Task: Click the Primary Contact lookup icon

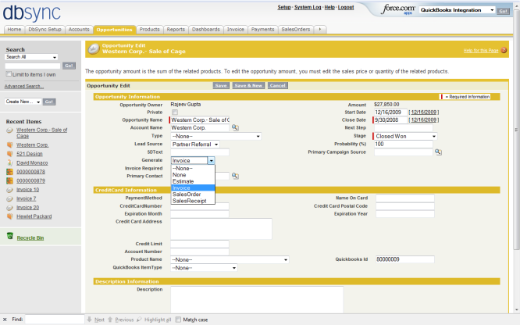Action: point(235,177)
